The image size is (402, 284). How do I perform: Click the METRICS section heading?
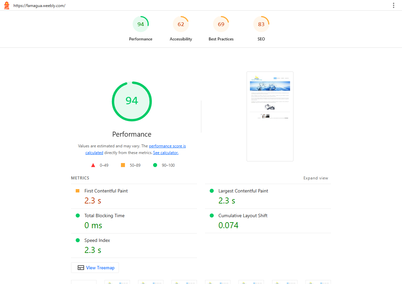pos(80,178)
